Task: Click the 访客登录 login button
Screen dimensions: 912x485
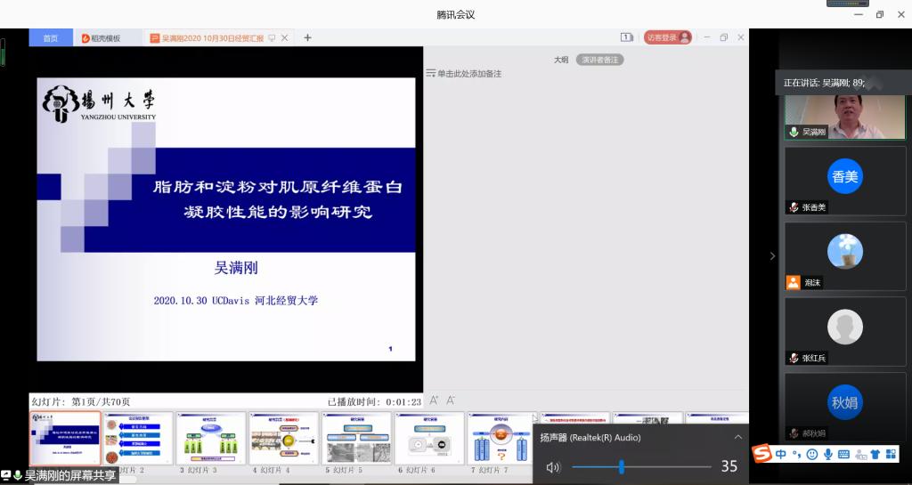Action: pos(668,37)
